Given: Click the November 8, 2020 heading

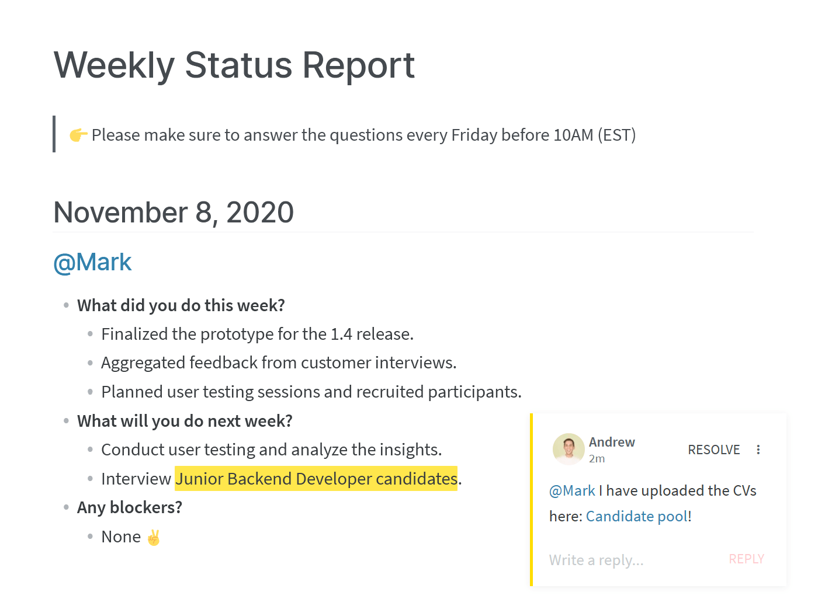Looking at the screenshot, I should pyautogui.click(x=174, y=212).
